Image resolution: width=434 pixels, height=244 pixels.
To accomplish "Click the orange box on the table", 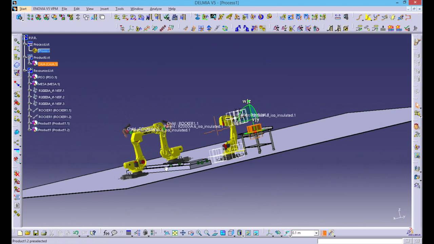I will [x=254, y=129].
